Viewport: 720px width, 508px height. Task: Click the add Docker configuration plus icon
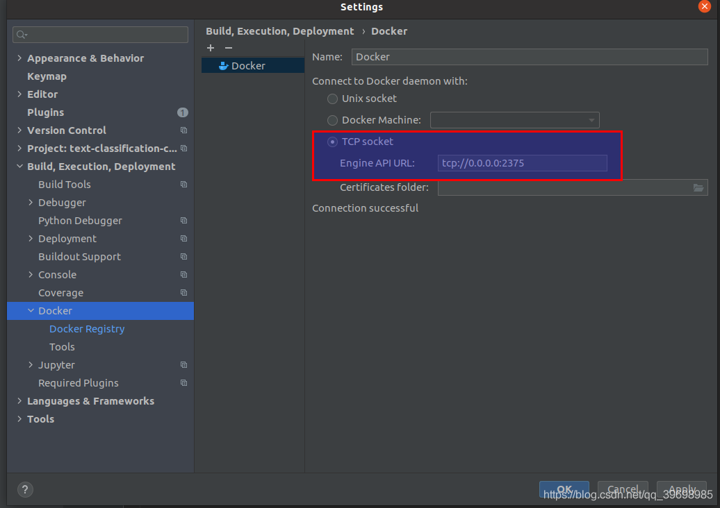tap(211, 48)
